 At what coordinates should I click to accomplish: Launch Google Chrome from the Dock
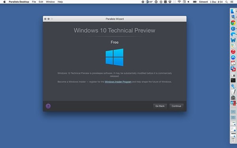(233, 23)
